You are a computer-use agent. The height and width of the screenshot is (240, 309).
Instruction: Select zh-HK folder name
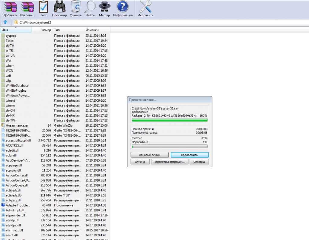tap(10, 115)
